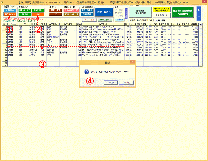Click the estimate total field 12,257,035

tap(160, 20)
